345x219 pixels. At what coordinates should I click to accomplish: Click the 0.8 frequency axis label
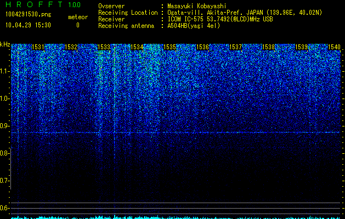click(x=4, y=153)
